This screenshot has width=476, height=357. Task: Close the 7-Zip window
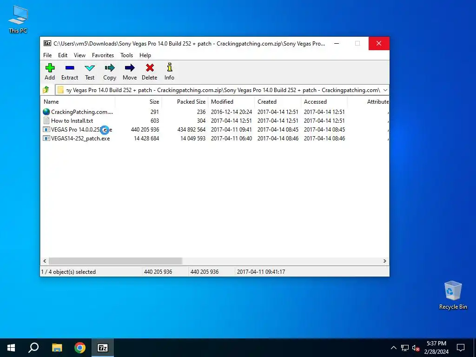[378, 43]
